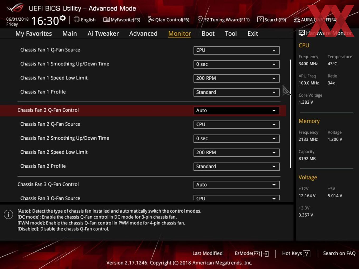Image resolution: width=359 pixels, height=269 pixels.
Task: Open Chassis Fan 2 Q-Fan Control dropdown
Action: tap(237, 111)
